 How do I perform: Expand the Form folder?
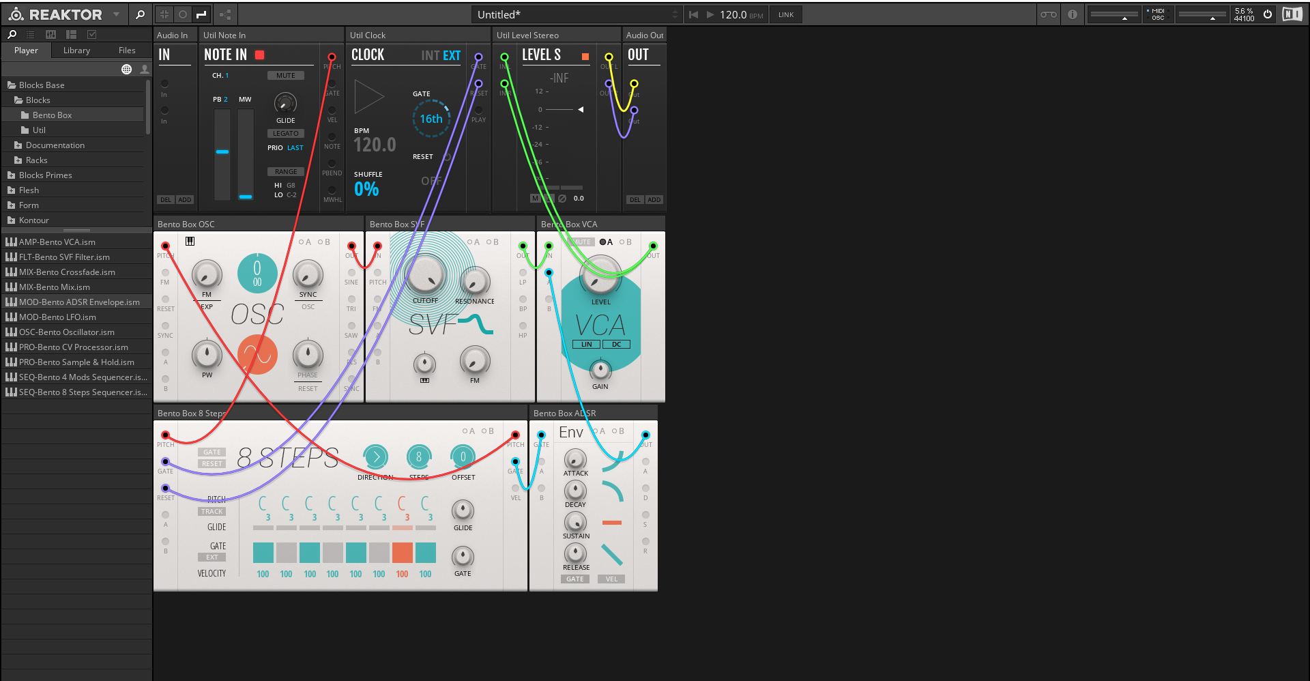pos(12,205)
